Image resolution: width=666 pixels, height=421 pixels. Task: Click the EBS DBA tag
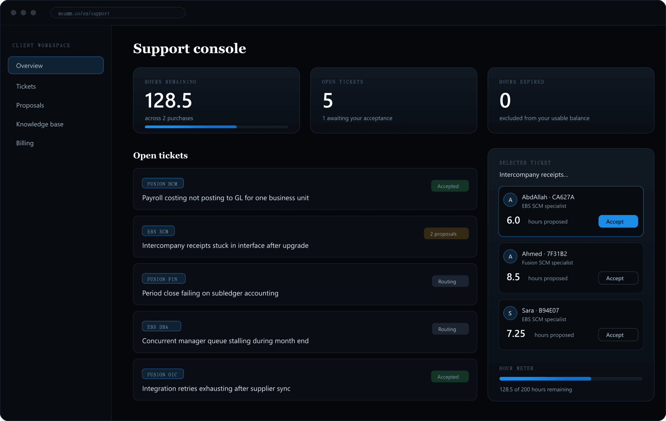tap(162, 326)
